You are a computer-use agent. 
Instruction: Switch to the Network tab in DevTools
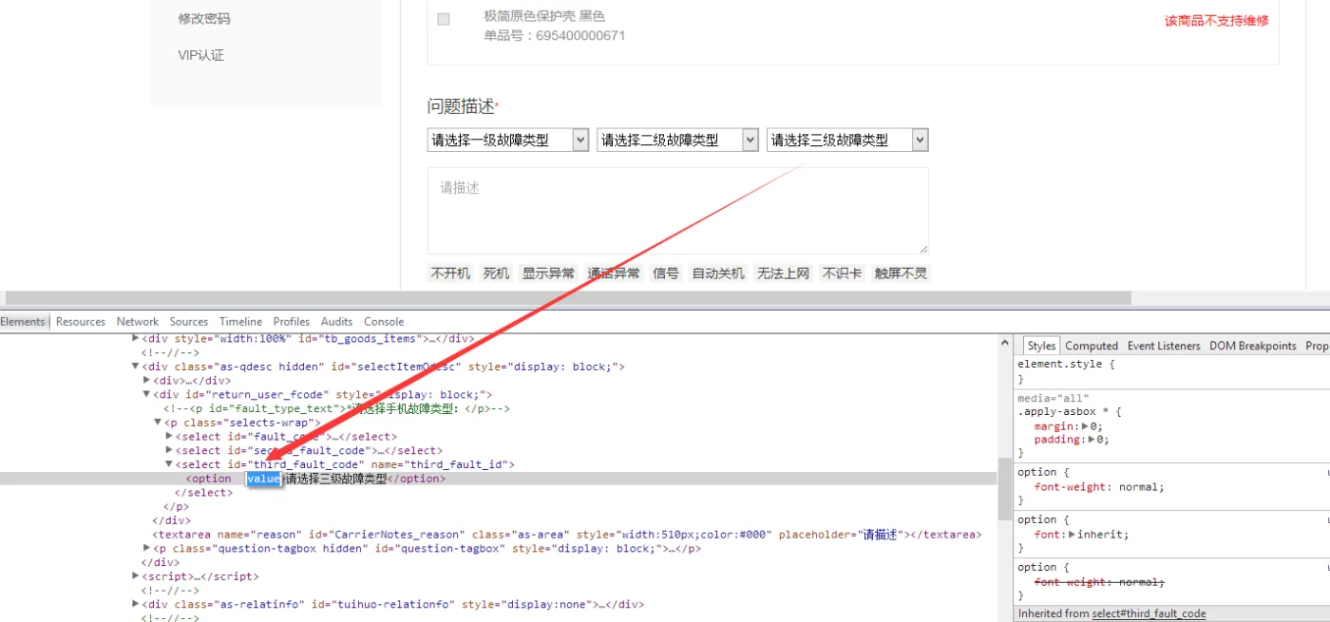coord(138,322)
